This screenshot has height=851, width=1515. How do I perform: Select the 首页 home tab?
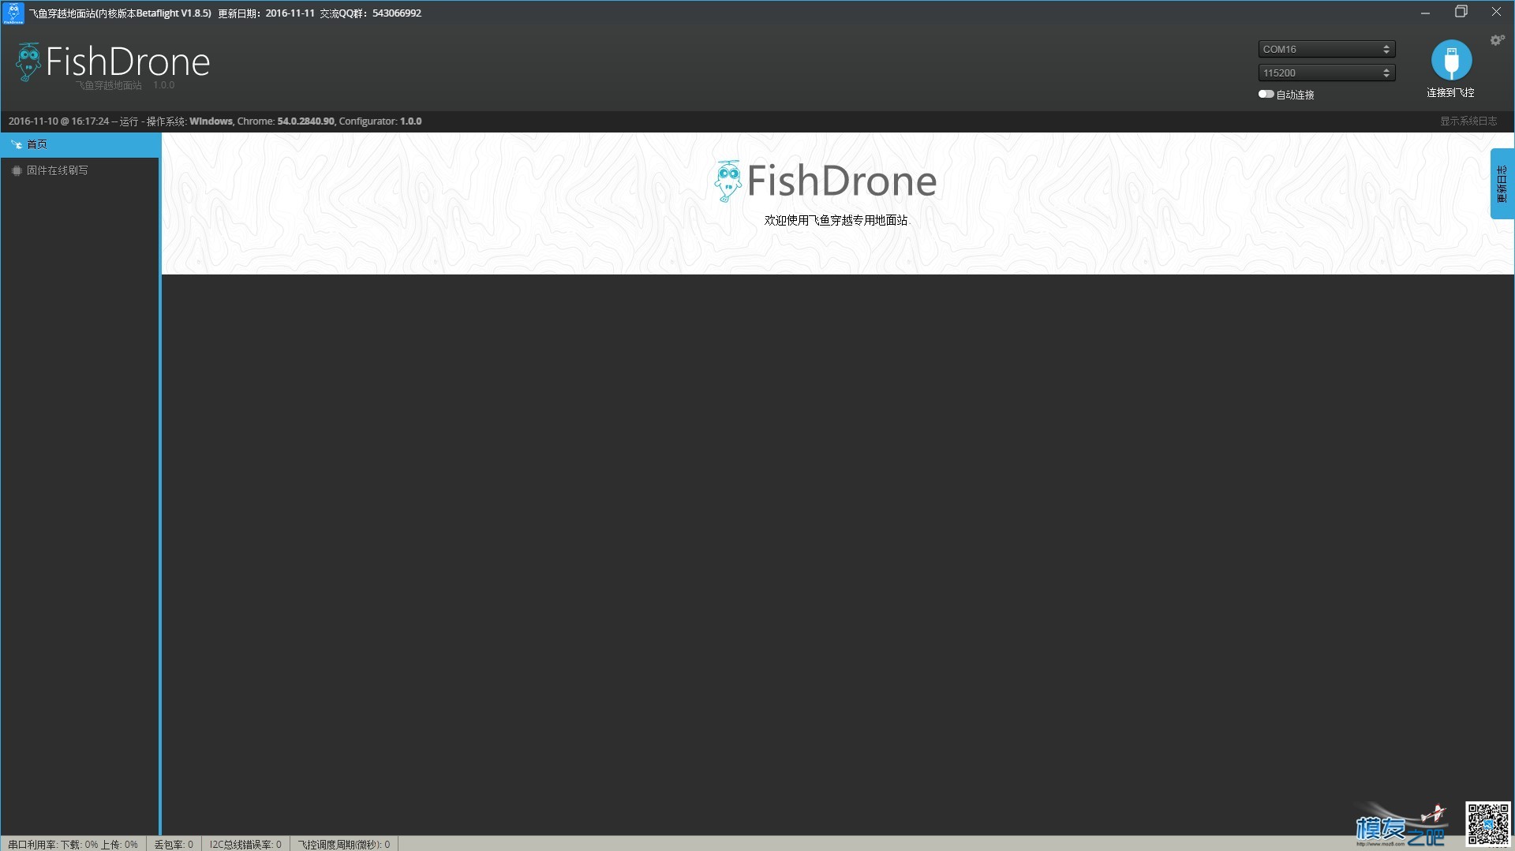[80, 144]
